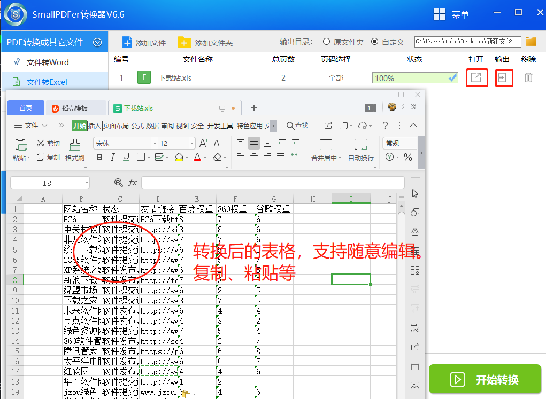Toggle horizontal center alignment
This screenshot has height=399, width=546.
coord(254,157)
